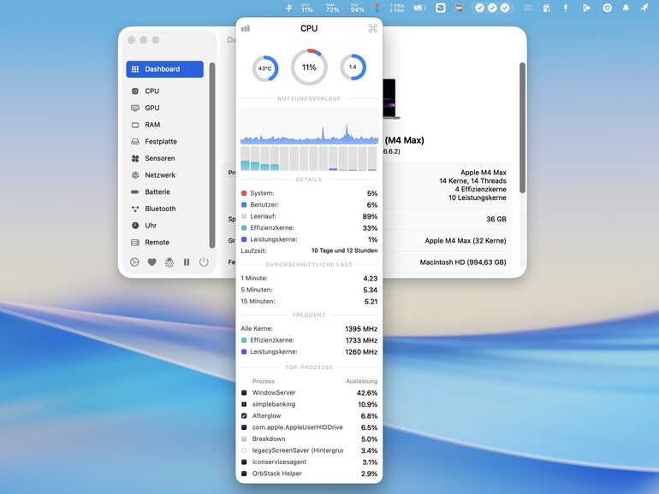Click the network speed menu bar item
Image resolution: width=659 pixels, height=494 pixels.
click(x=397, y=8)
